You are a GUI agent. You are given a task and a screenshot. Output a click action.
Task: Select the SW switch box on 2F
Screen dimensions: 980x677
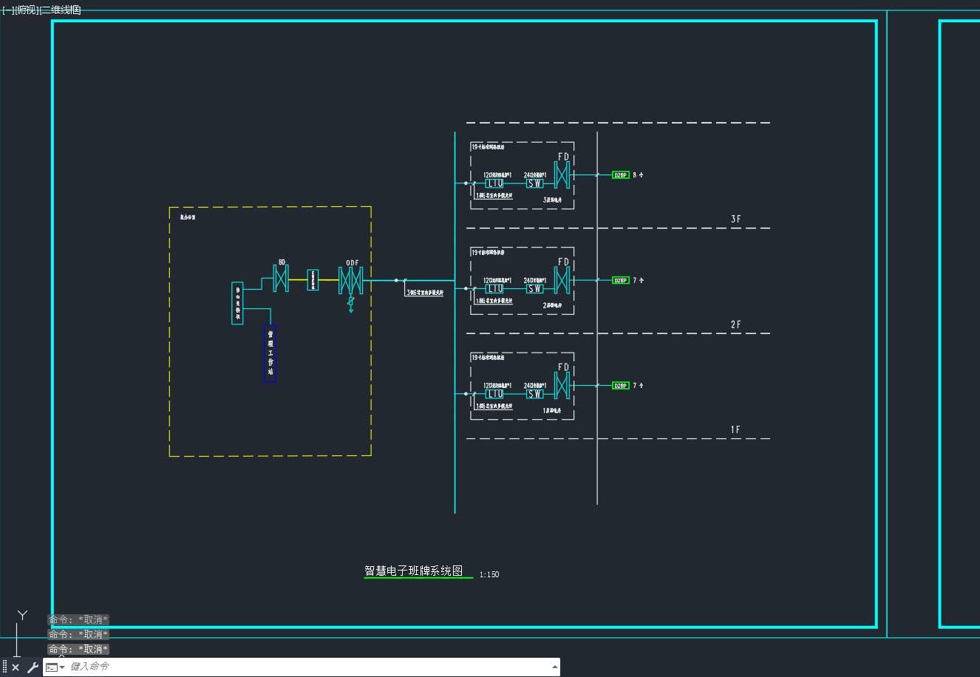pos(535,289)
